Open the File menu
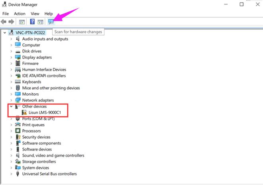The image size is (263, 185). [x=6, y=13]
